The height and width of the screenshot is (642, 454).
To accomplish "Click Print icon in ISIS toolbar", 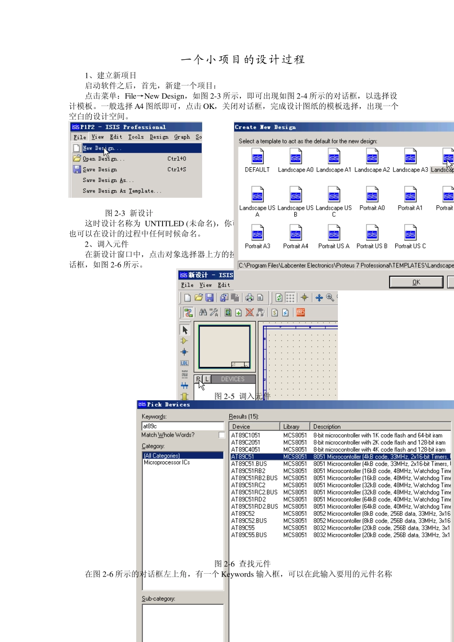I will click(x=249, y=298).
